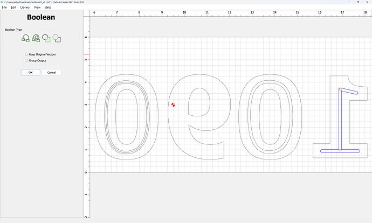Open the View menu
The image size is (372, 223).
pos(37,8)
